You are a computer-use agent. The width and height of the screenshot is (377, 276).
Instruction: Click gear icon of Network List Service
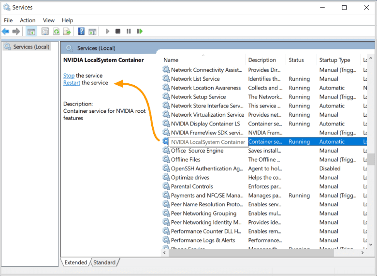click(x=166, y=78)
